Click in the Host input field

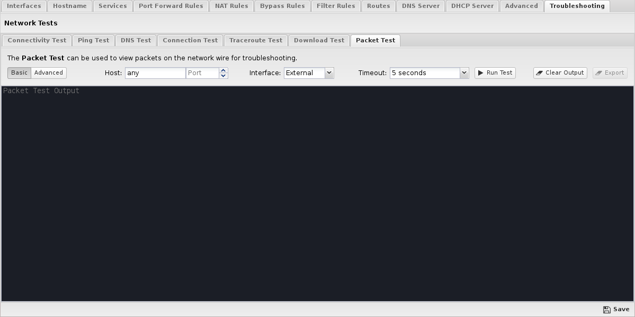click(x=155, y=73)
